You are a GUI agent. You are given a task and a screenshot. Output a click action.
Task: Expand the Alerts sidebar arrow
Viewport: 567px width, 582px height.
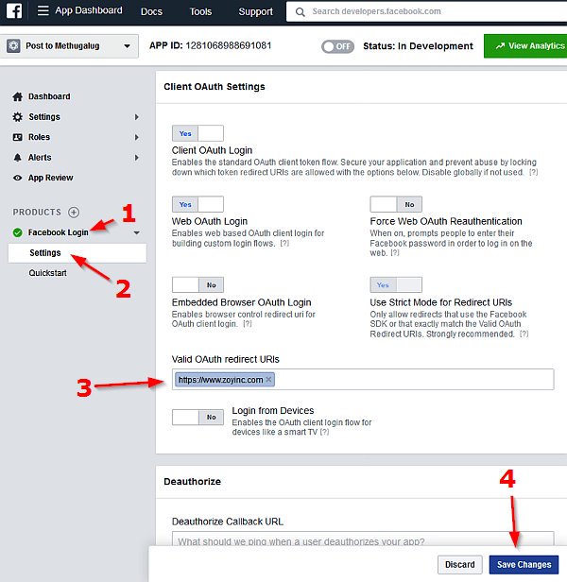coord(137,158)
